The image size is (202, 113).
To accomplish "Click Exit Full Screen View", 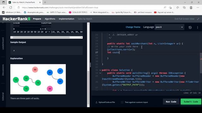I will click(x=184, y=19).
